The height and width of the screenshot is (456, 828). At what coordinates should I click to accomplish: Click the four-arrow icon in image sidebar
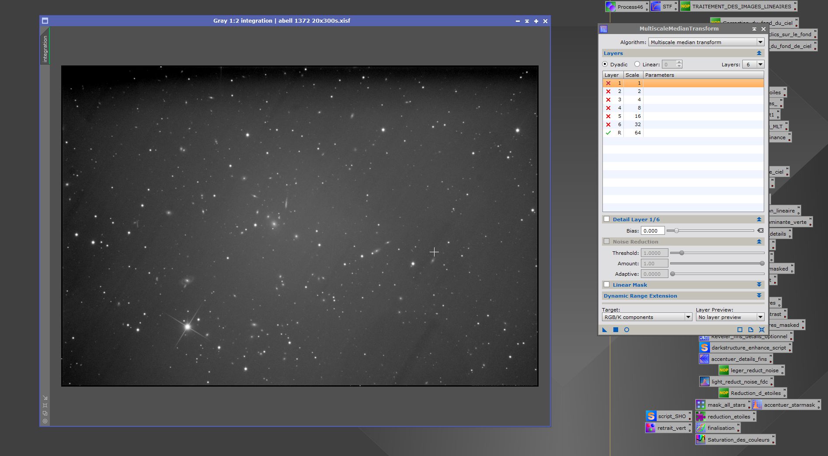(45, 405)
